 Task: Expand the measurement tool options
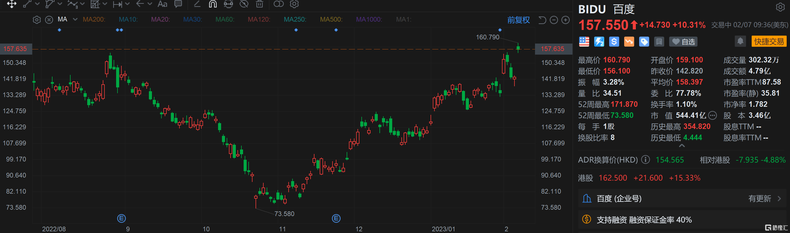[127, 4]
